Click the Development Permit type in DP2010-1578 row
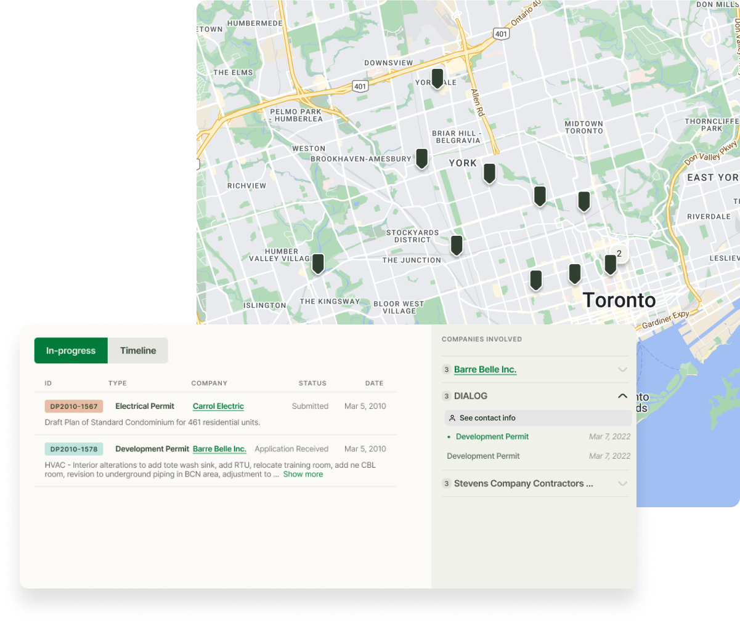Image resolution: width=740 pixels, height=623 pixels. pyautogui.click(x=152, y=449)
